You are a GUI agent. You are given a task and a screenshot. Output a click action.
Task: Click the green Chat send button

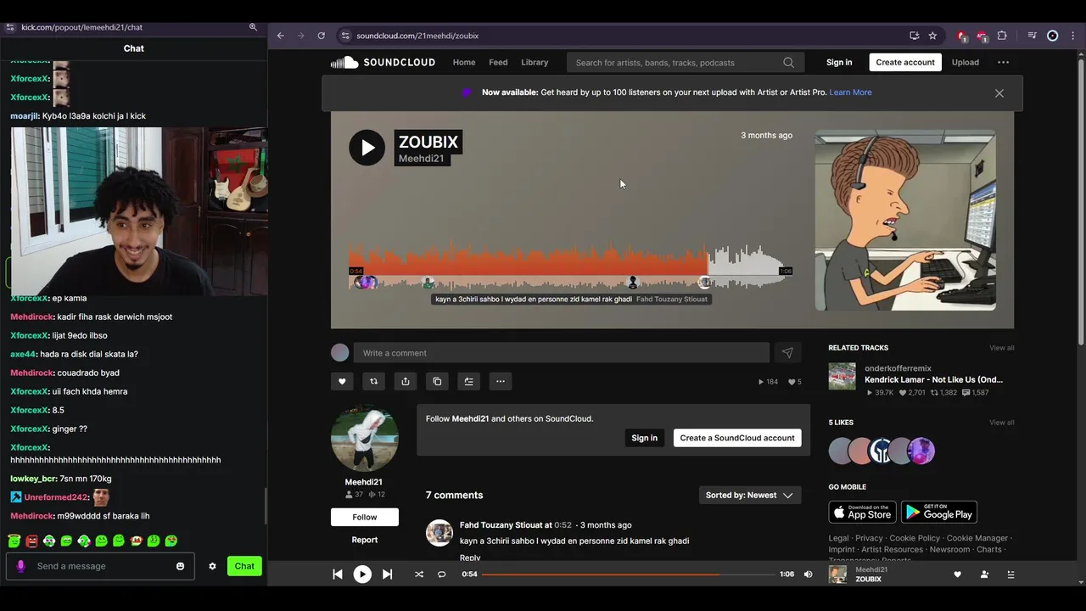pyautogui.click(x=244, y=566)
